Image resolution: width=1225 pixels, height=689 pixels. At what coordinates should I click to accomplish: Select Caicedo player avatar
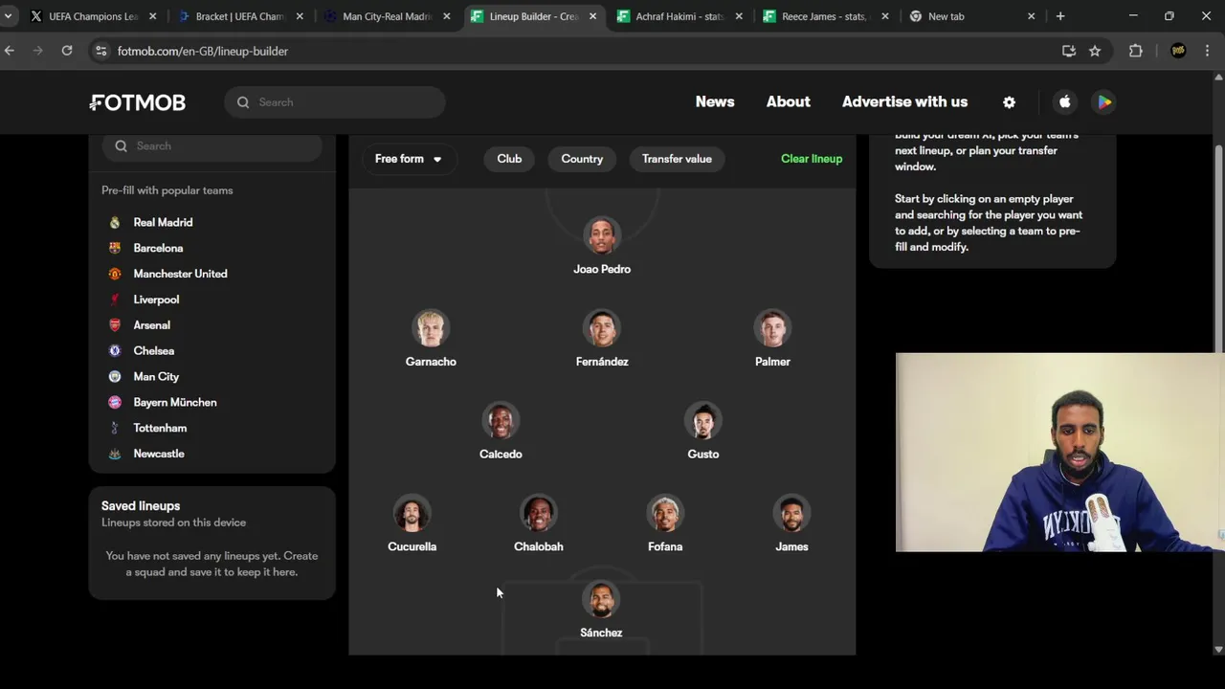tap(501, 421)
